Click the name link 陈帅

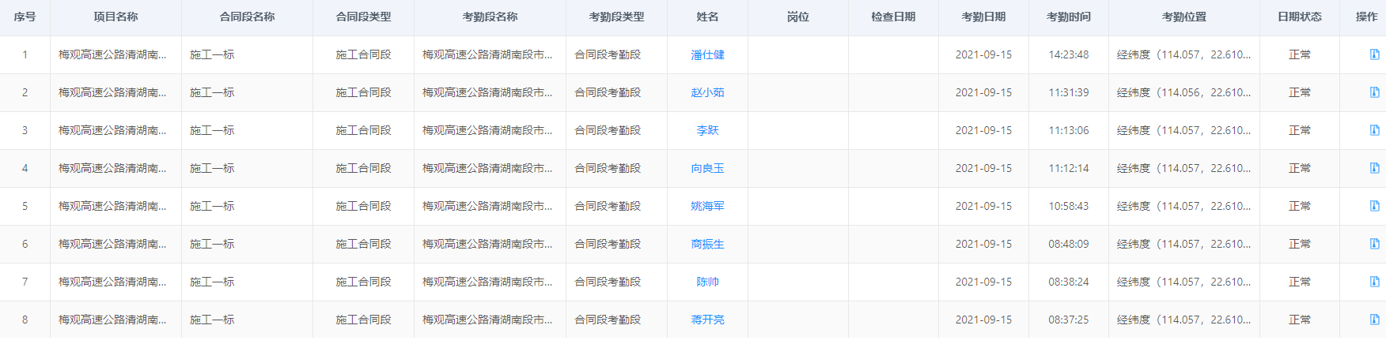point(707,282)
